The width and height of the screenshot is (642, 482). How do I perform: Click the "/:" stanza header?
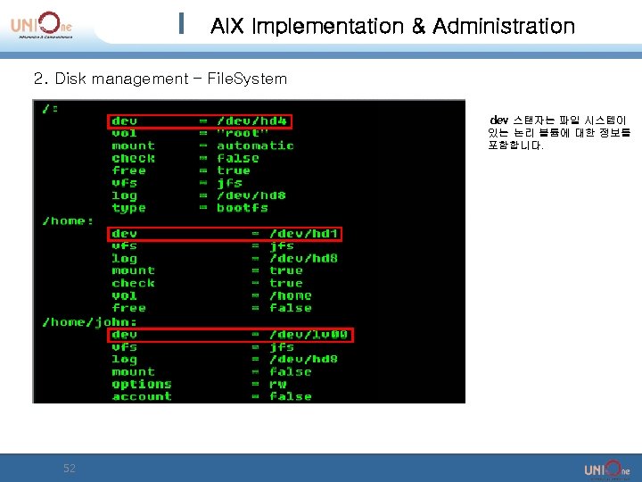pyautogui.click(x=50, y=109)
